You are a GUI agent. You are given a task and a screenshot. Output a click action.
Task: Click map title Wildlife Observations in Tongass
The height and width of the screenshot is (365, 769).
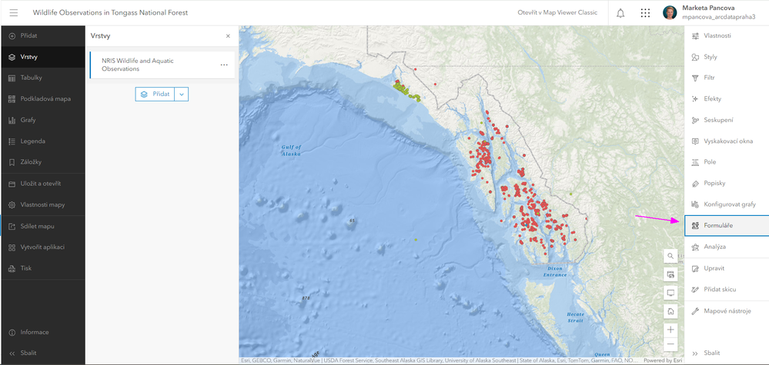tap(110, 13)
